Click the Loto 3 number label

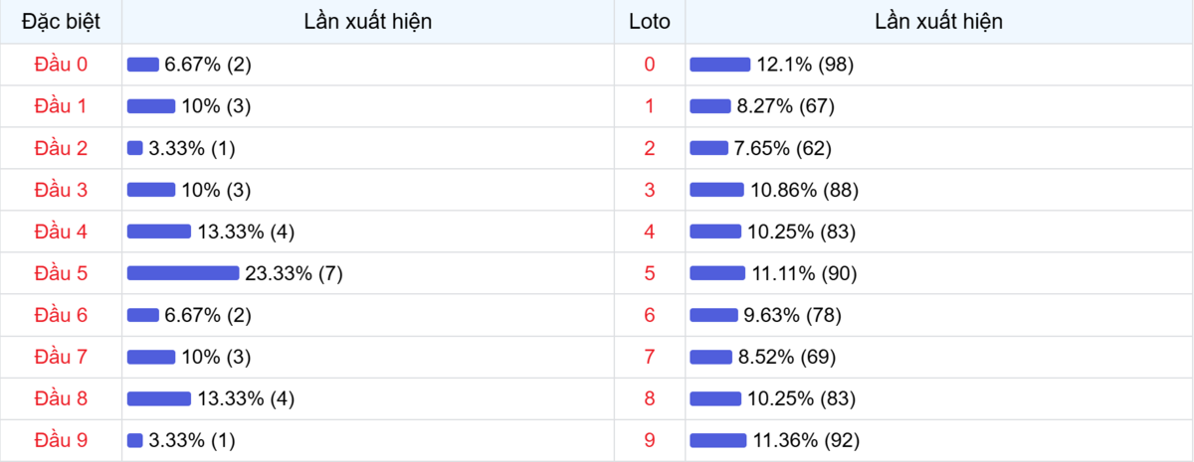[650, 190]
